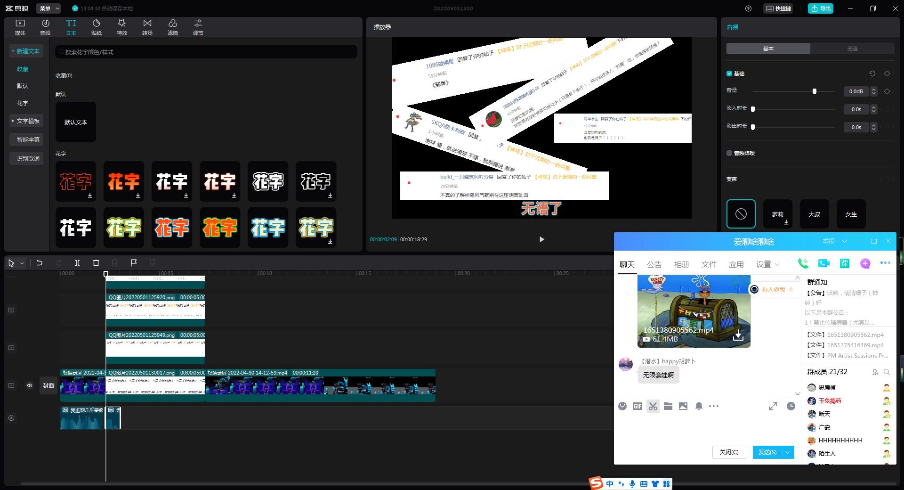Screen dimensions: 904x490
Task: Click the purple plus icon in QQ toolbar
Action: tap(865, 264)
